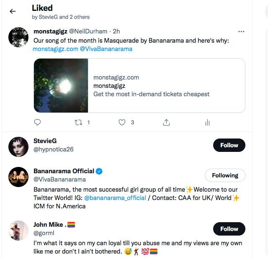This screenshot has height=259, width=268.
Task: Open the tweet's three-dot more menu
Action: [241, 31]
